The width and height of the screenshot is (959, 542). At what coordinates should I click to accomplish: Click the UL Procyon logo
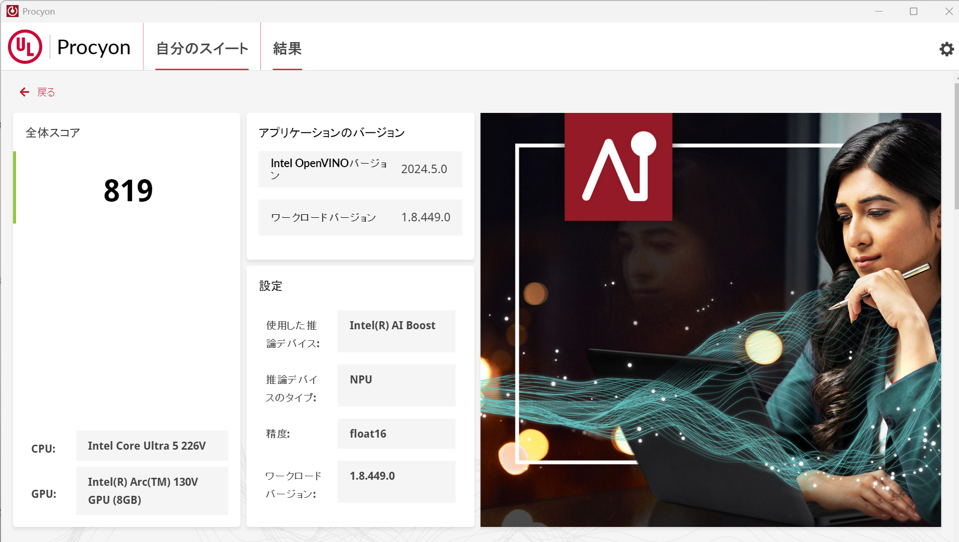pyautogui.click(x=69, y=47)
